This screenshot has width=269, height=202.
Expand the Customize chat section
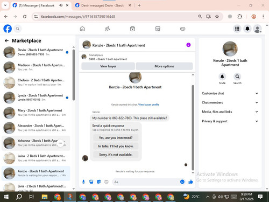tap(230, 93)
